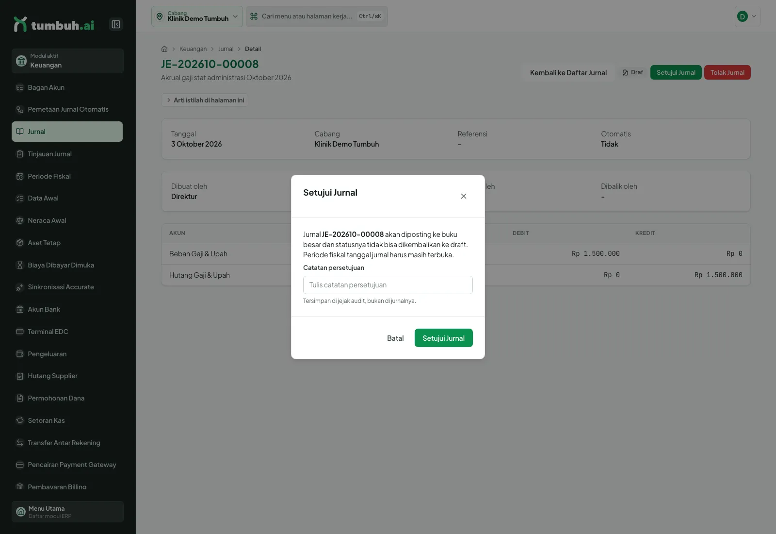The width and height of the screenshot is (776, 534).
Task: Open Pencairan Payment Gateway menu item
Action: (x=67, y=465)
